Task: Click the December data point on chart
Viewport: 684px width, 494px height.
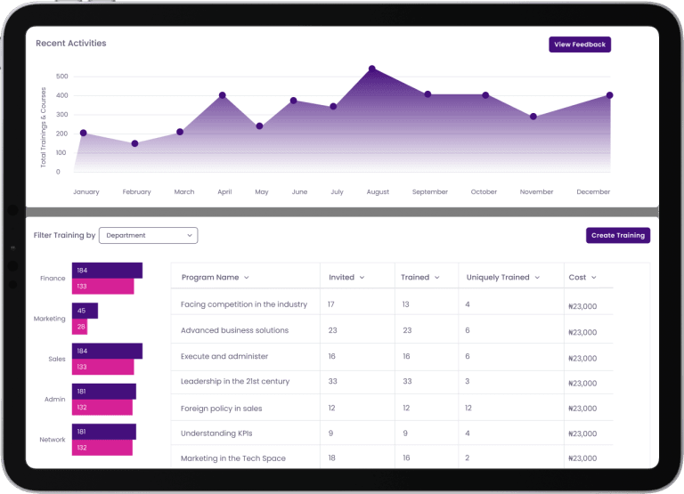Action: tap(610, 95)
